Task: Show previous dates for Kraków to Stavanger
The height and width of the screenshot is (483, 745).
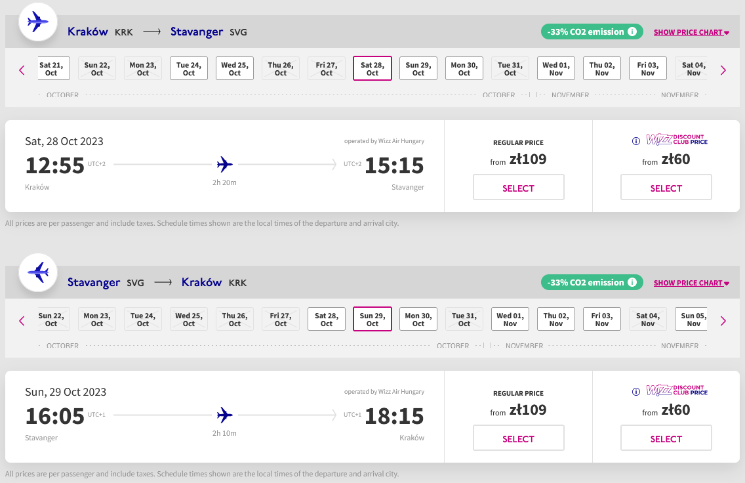Action: [22, 70]
